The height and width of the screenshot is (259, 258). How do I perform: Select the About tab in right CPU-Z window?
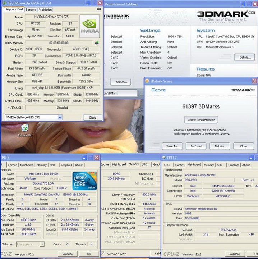(246, 165)
